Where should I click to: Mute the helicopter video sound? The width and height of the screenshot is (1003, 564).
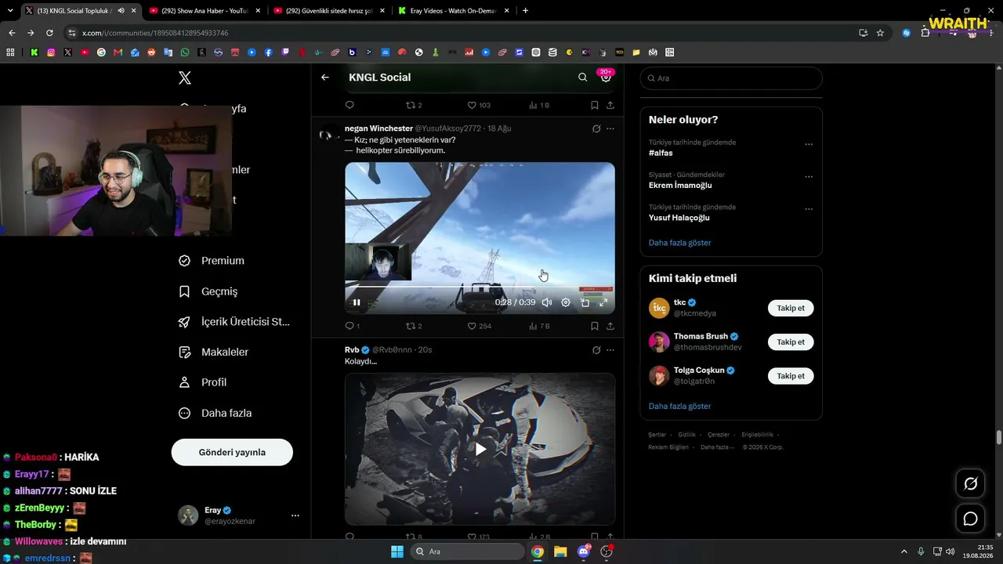click(547, 302)
